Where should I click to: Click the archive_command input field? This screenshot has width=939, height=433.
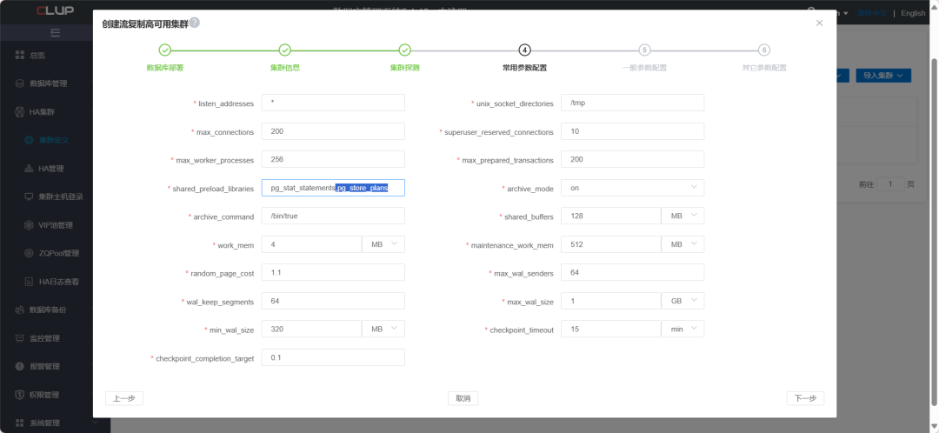click(x=333, y=216)
